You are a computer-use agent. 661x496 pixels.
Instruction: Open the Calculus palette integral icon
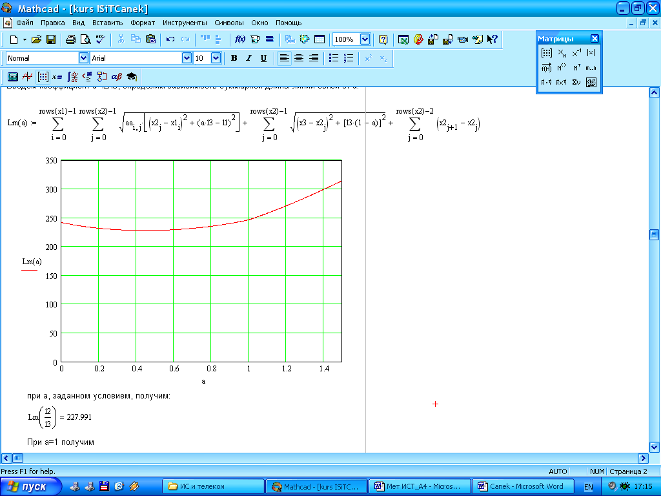pyautogui.click(x=72, y=77)
